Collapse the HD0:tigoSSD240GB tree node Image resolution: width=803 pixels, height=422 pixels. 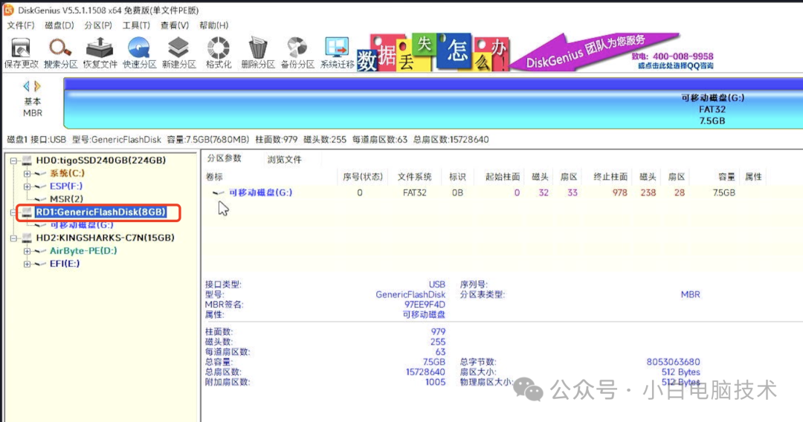tap(14, 160)
